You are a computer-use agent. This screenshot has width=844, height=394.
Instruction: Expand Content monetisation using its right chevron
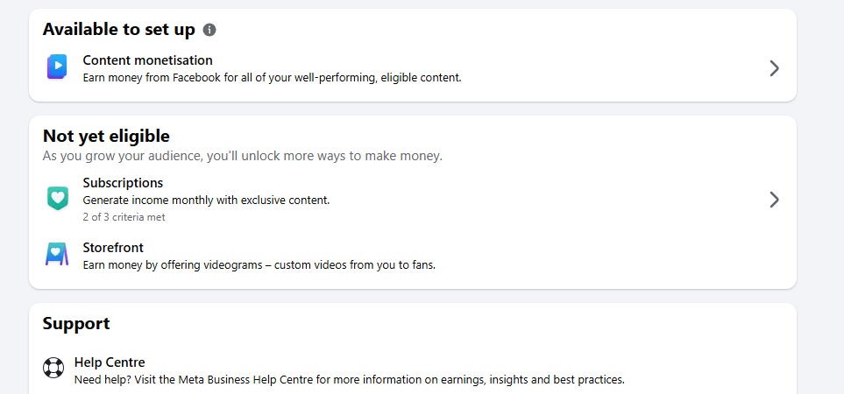[x=774, y=68]
